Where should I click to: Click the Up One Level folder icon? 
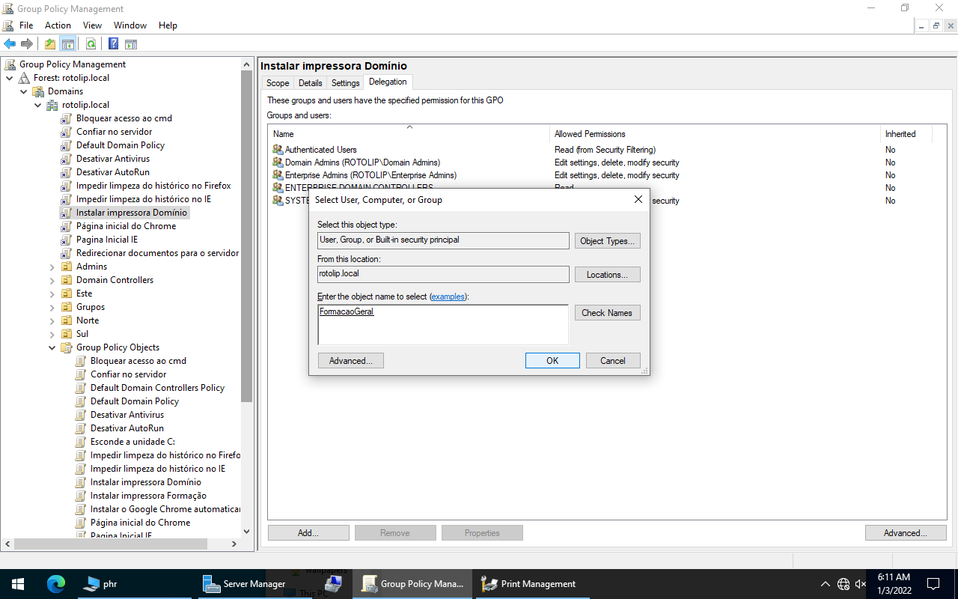[50, 44]
